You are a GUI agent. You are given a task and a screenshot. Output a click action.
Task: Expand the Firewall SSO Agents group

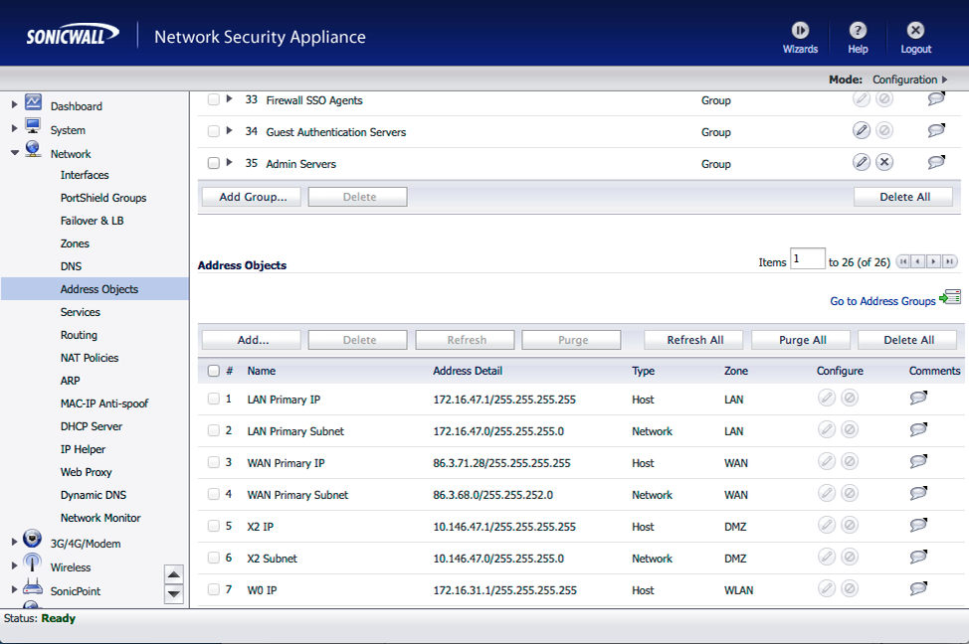(229, 98)
